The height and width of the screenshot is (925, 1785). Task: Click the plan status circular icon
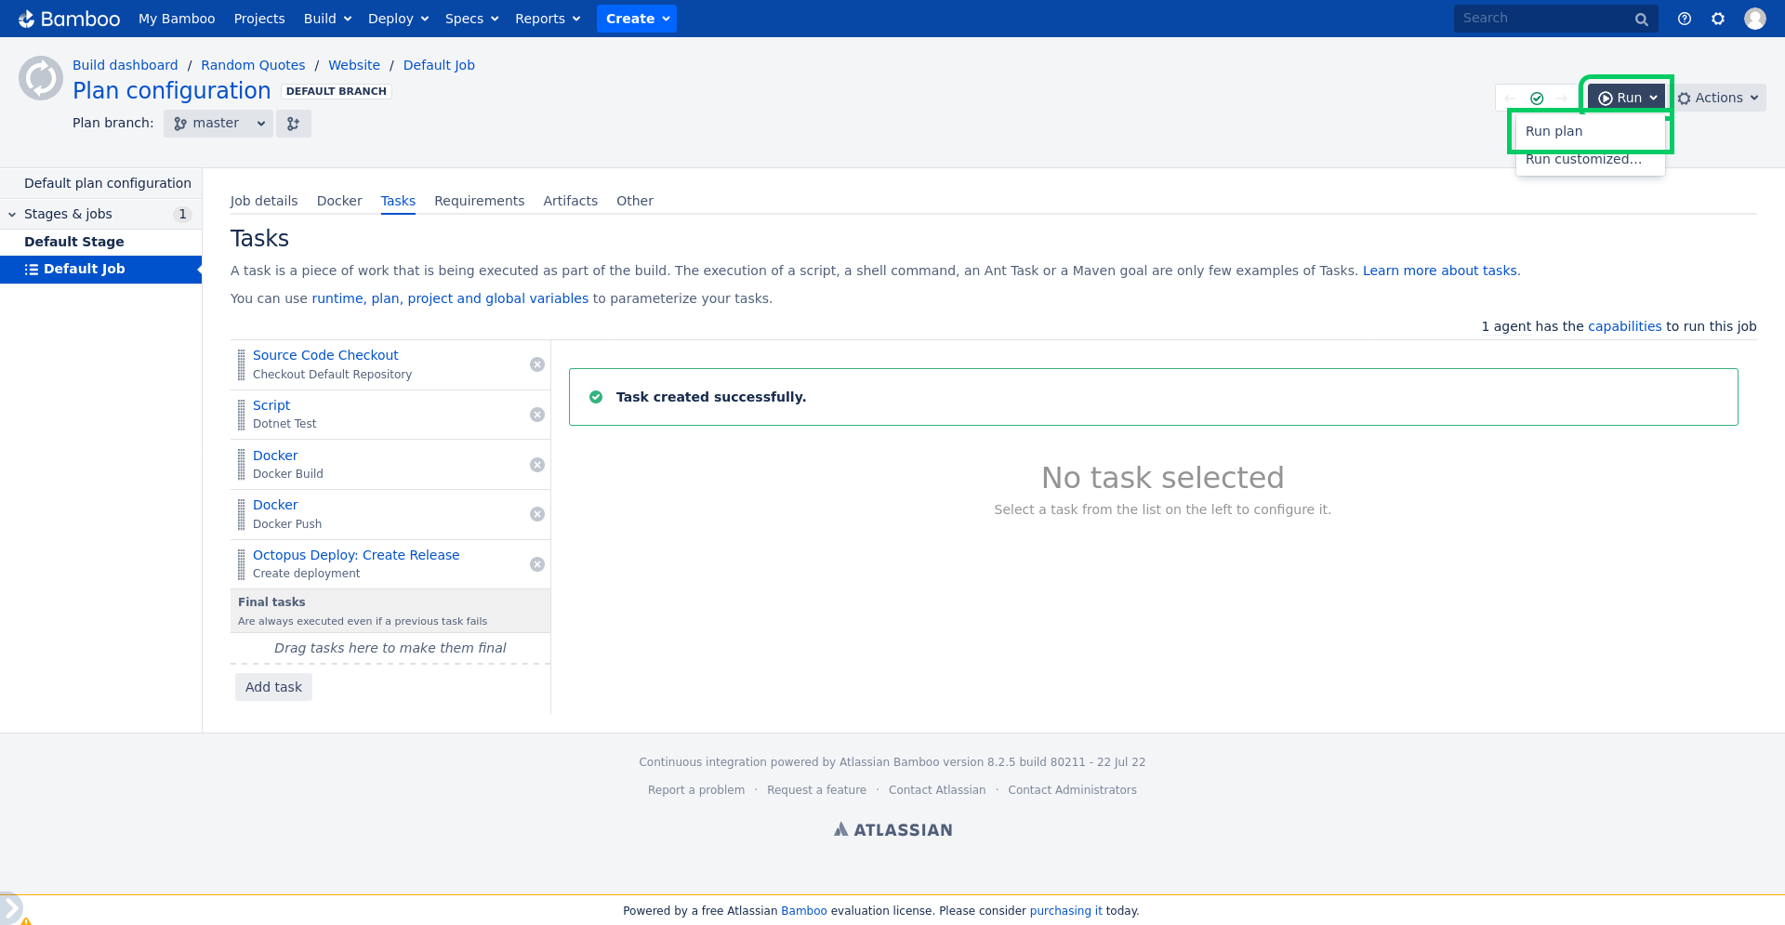coord(41,78)
